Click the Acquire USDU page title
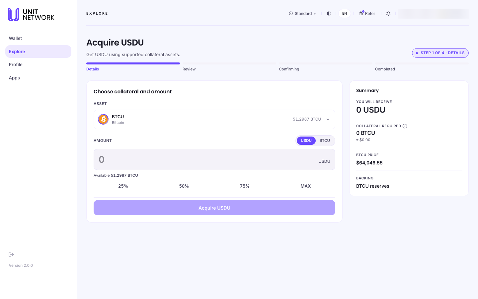 (x=115, y=43)
